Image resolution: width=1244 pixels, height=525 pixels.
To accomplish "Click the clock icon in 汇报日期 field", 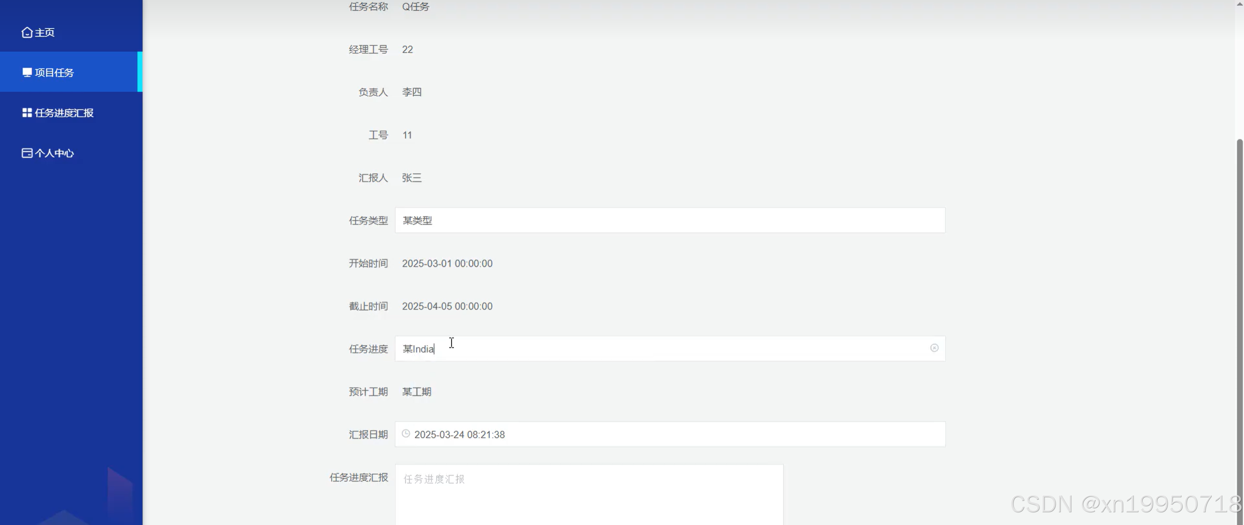I will point(406,434).
